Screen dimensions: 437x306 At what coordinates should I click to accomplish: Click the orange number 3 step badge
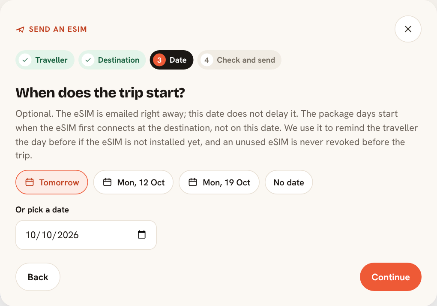pos(159,60)
